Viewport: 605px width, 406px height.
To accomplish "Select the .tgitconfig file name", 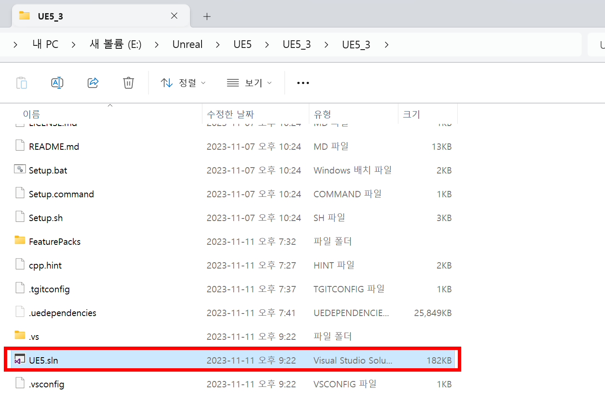I will [49, 289].
